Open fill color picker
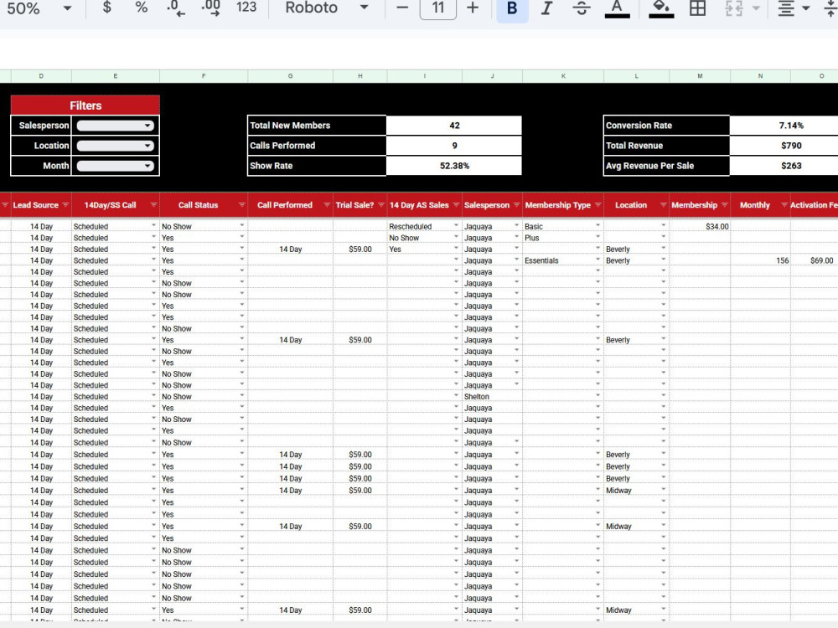 (661, 8)
